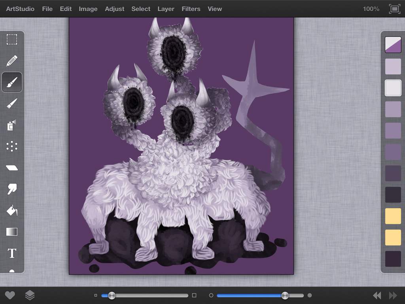This screenshot has height=304, width=405.
Task: Choose the Pencil tool
Action: point(12,61)
